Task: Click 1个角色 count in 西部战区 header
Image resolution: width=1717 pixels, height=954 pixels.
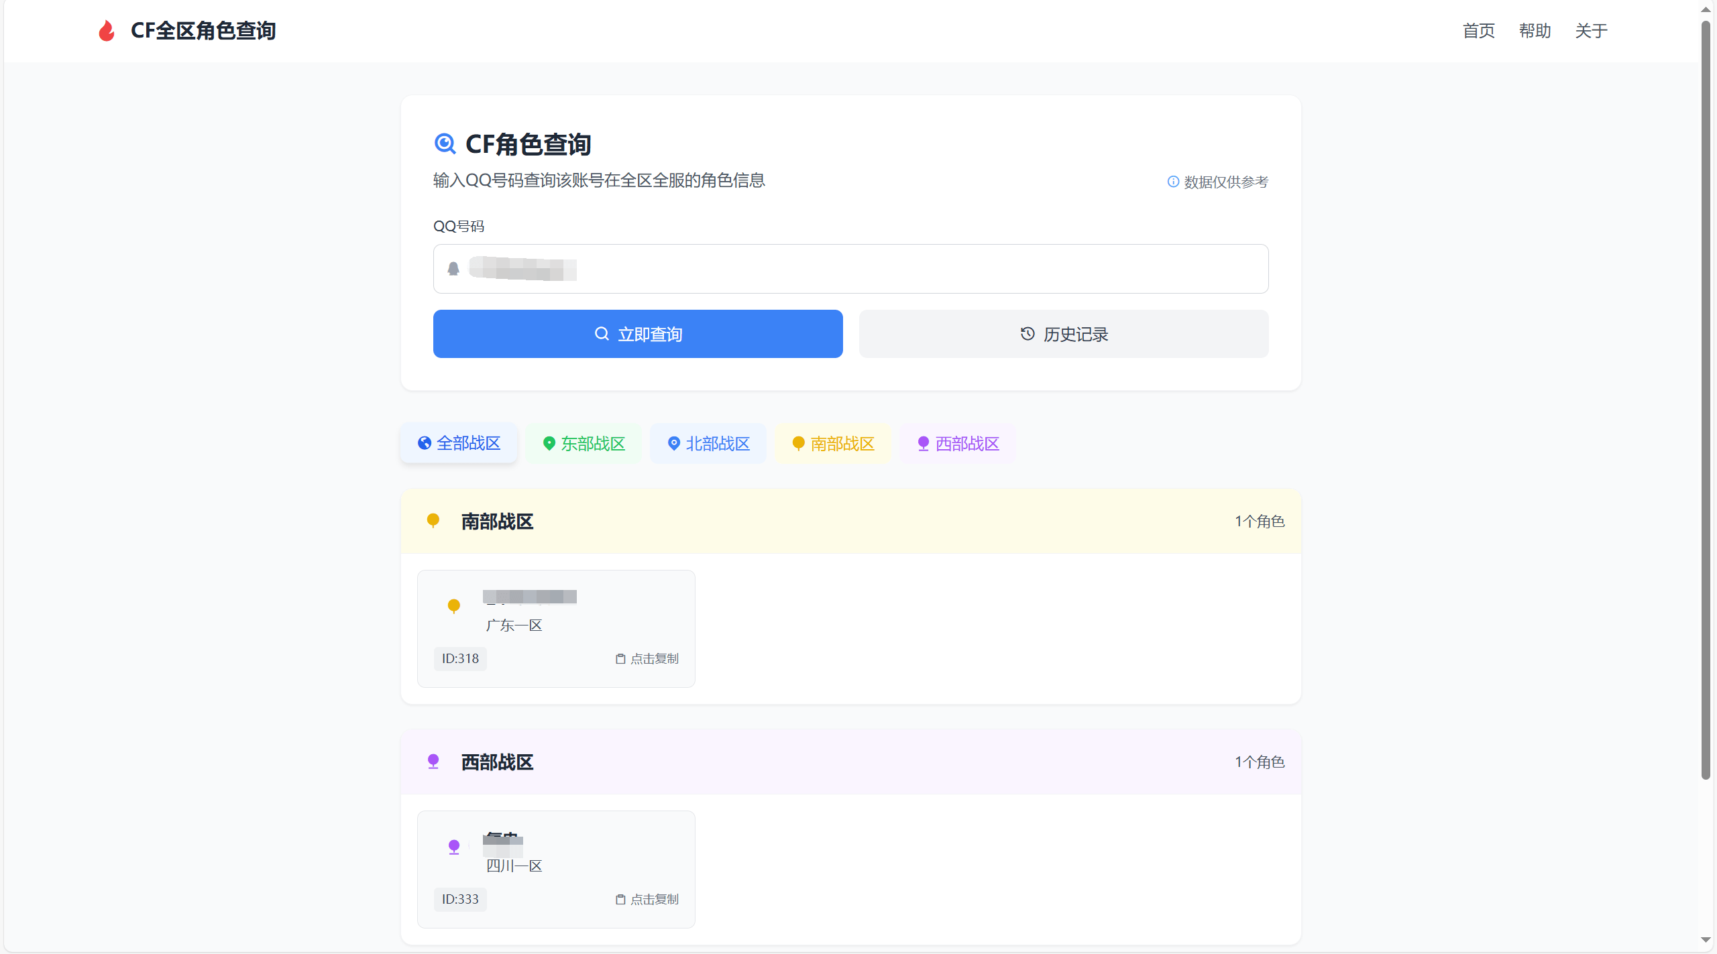Action: (x=1260, y=762)
